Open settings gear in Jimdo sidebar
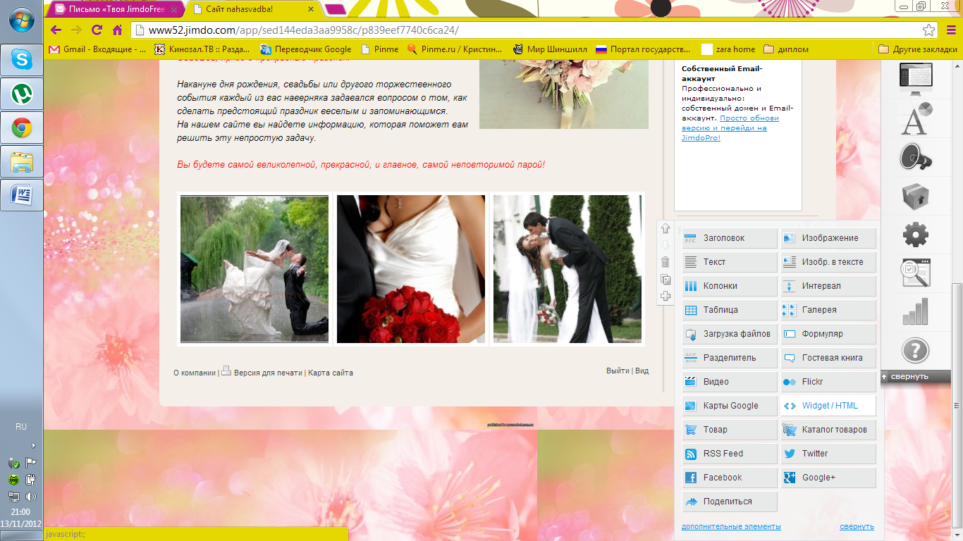963x541 pixels. tap(916, 235)
